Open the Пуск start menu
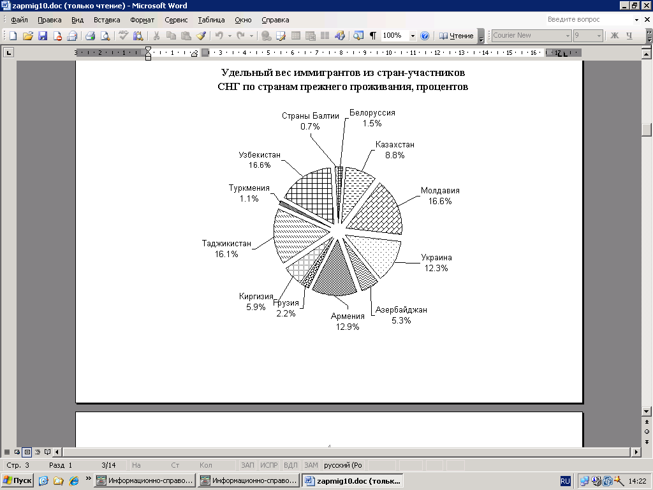 click(17, 480)
